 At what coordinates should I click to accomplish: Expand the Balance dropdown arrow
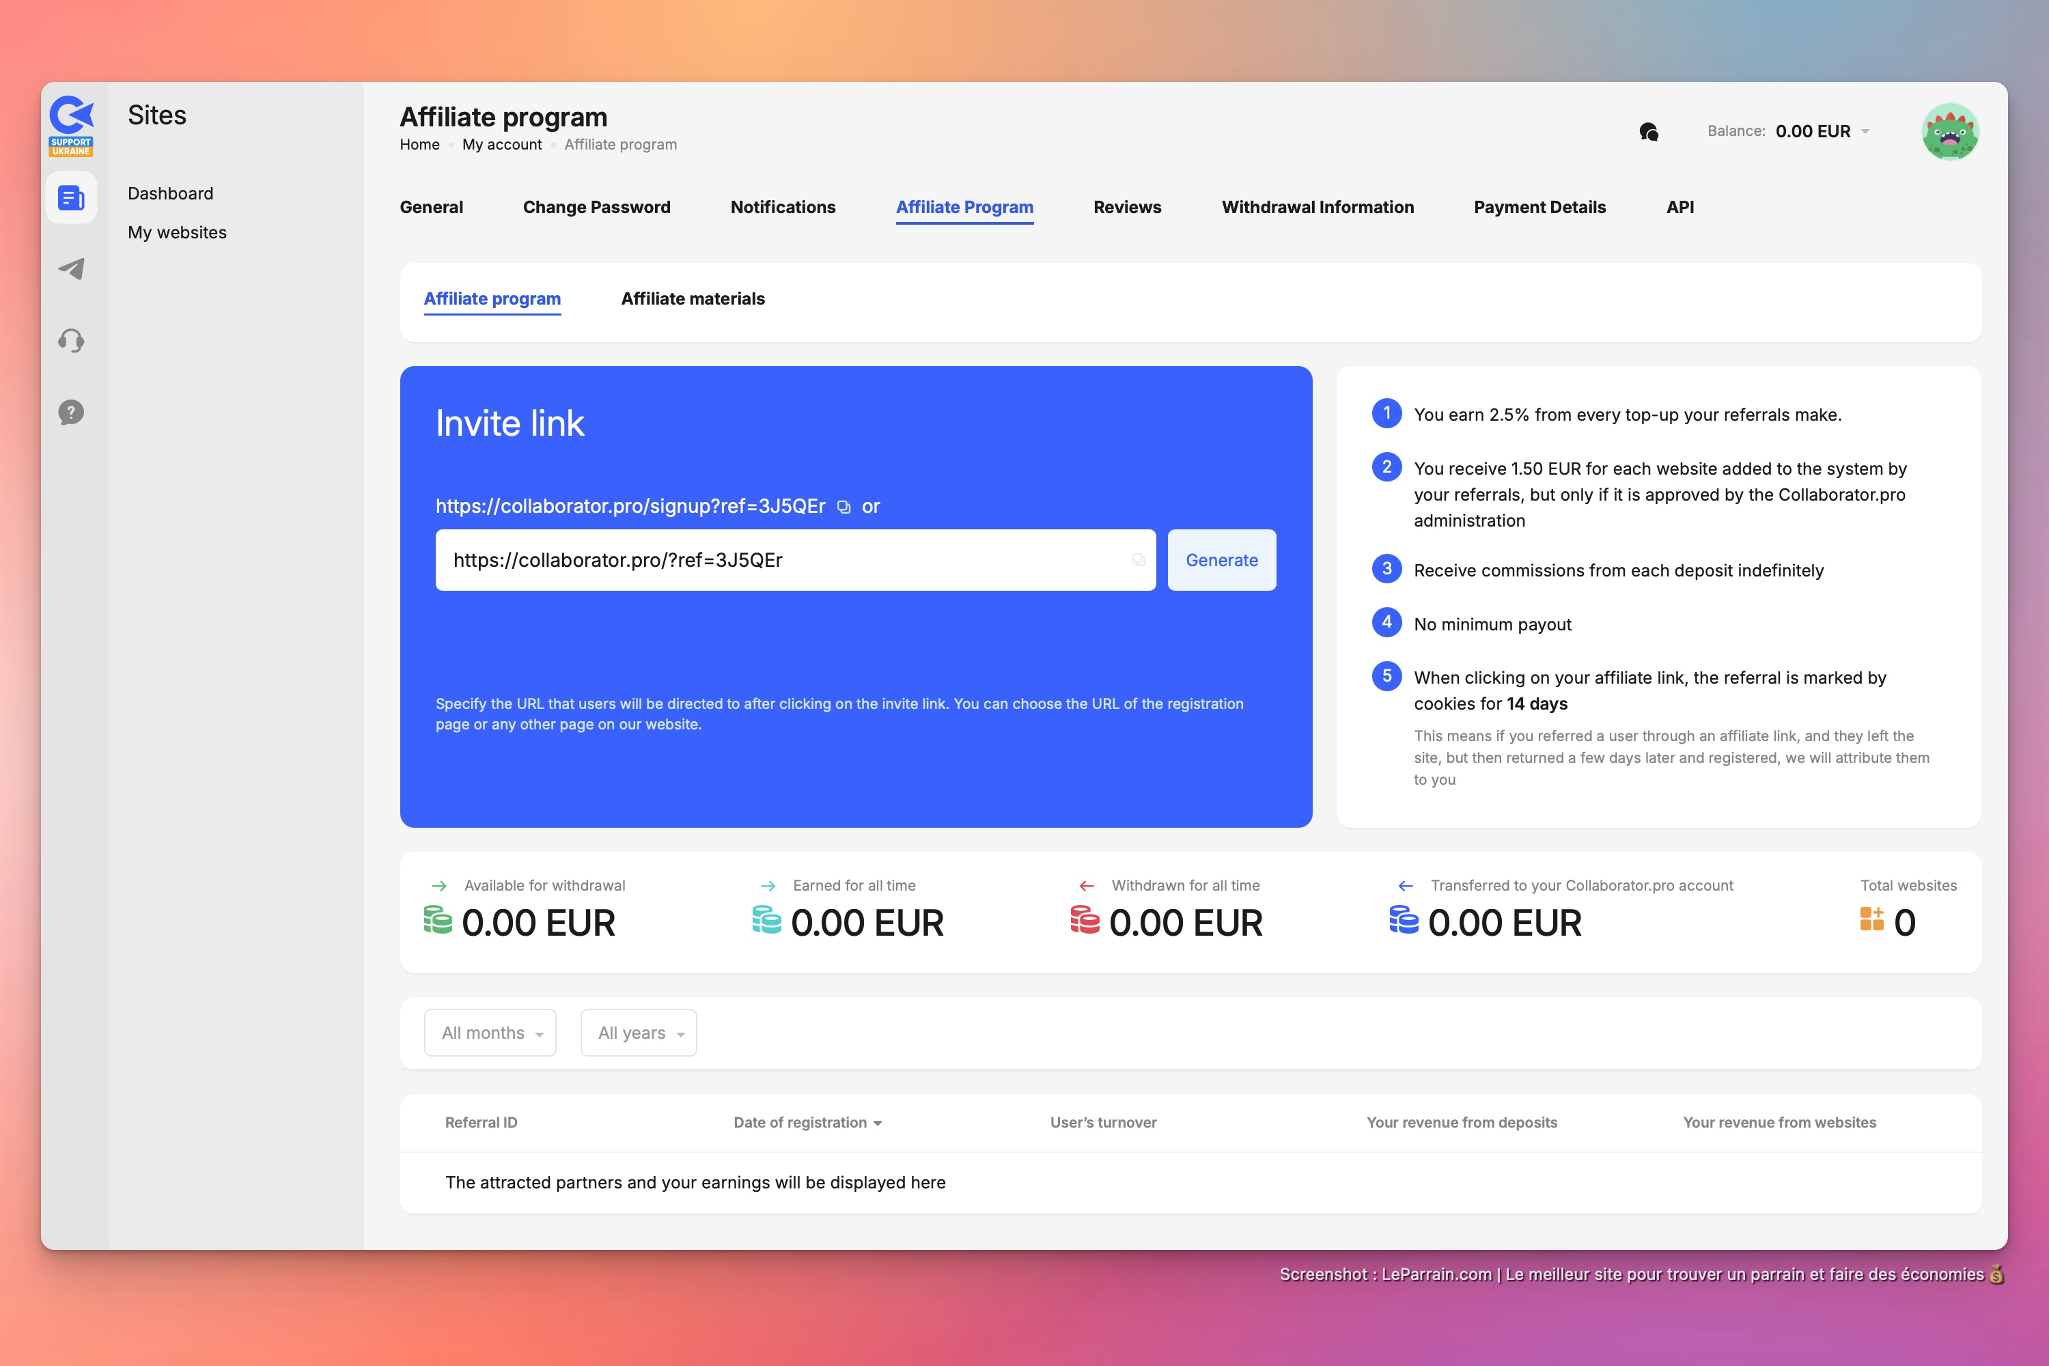(1865, 132)
